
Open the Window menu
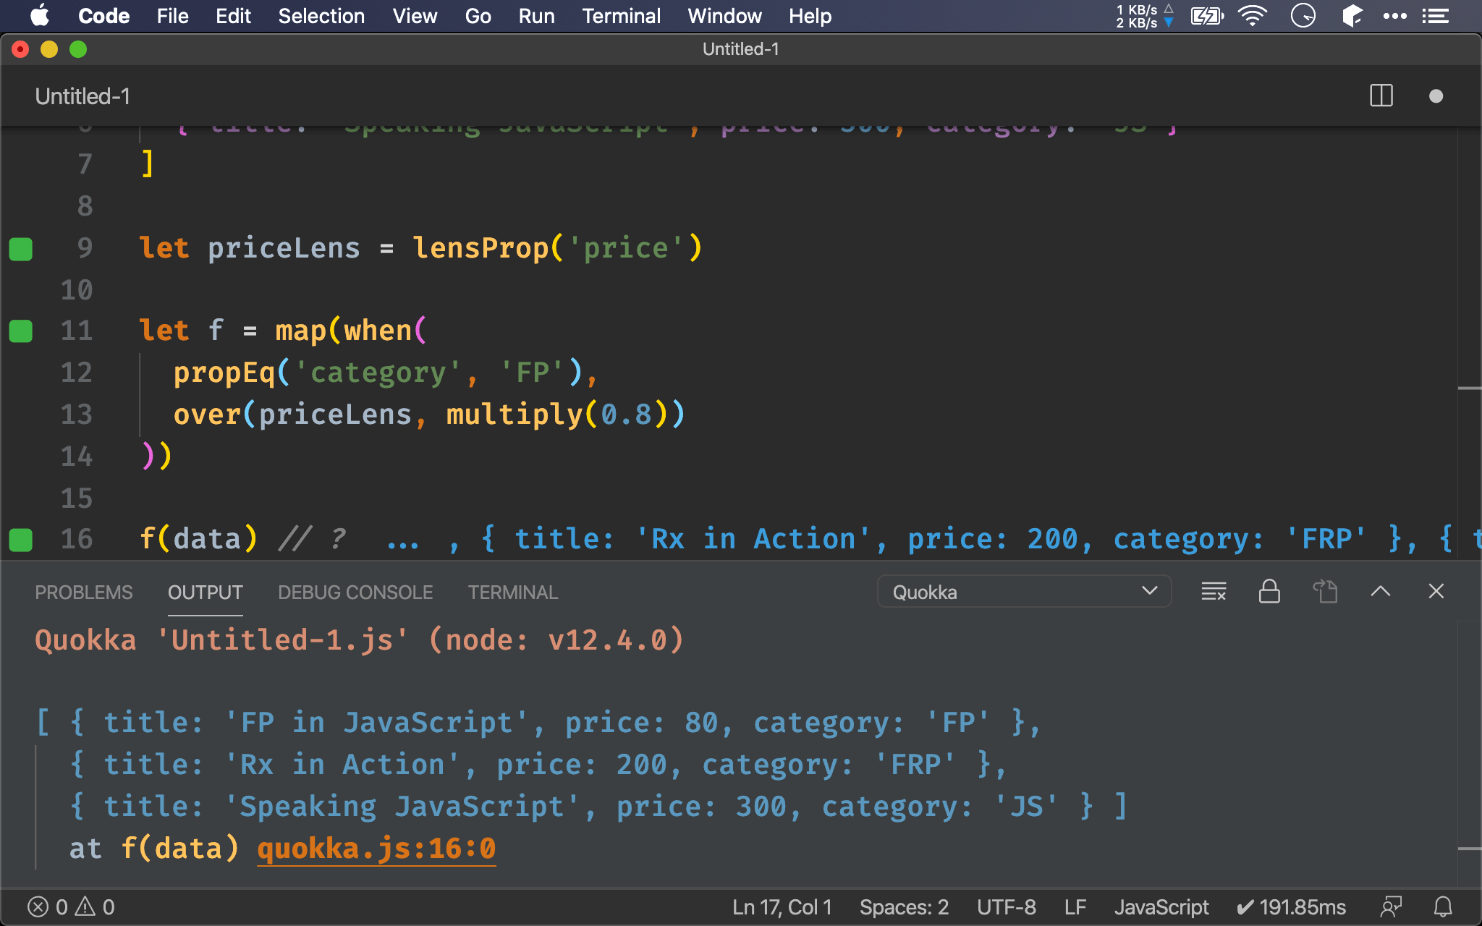tap(724, 16)
